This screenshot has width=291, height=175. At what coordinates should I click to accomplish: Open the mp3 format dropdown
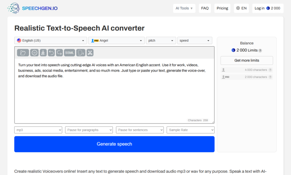tap(38, 130)
